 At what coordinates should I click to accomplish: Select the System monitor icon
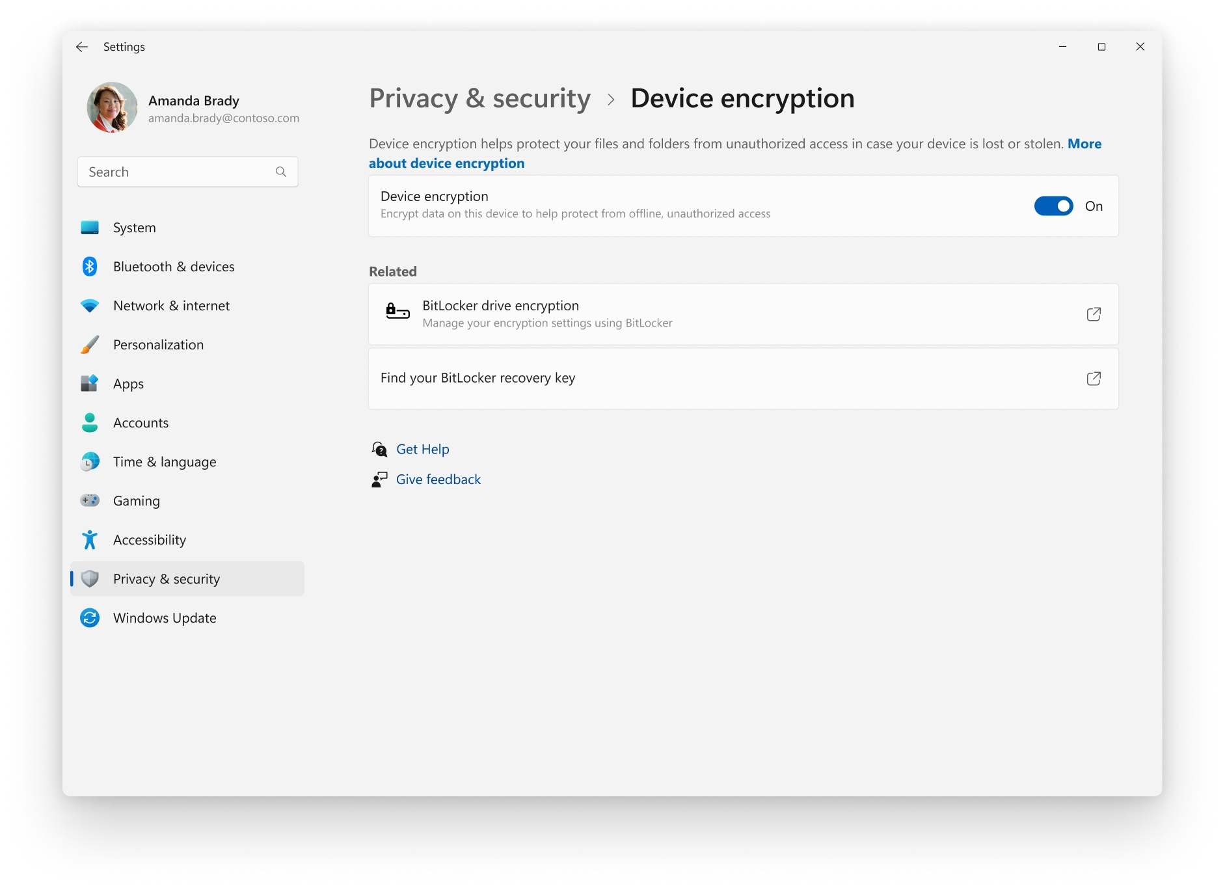point(90,228)
